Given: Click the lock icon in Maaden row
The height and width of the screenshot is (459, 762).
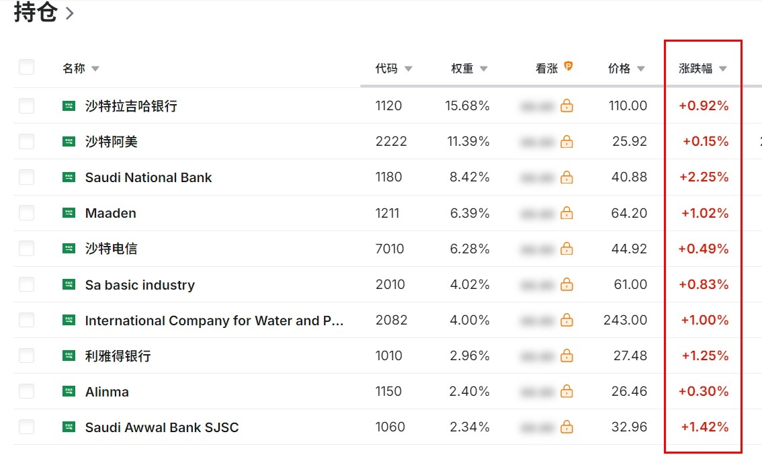Looking at the screenshot, I should click(x=566, y=213).
